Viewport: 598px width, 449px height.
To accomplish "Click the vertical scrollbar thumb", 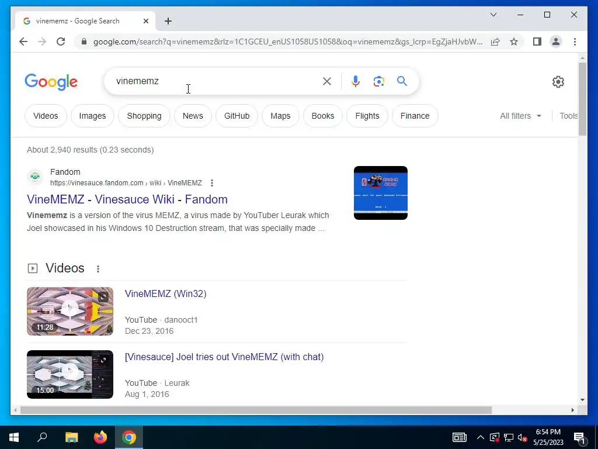I will [x=582, y=99].
